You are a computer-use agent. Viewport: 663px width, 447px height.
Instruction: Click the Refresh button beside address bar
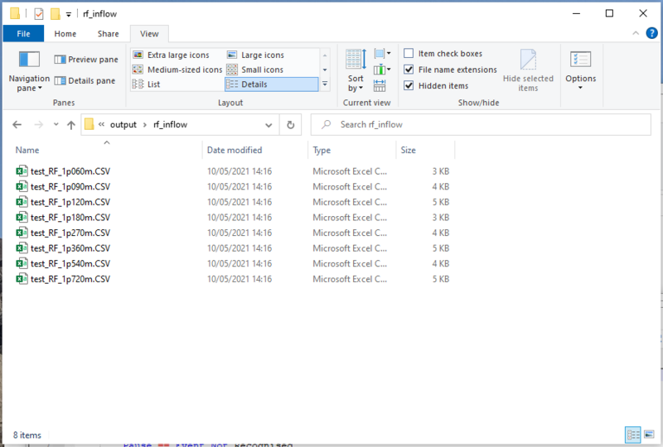click(290, 125)
